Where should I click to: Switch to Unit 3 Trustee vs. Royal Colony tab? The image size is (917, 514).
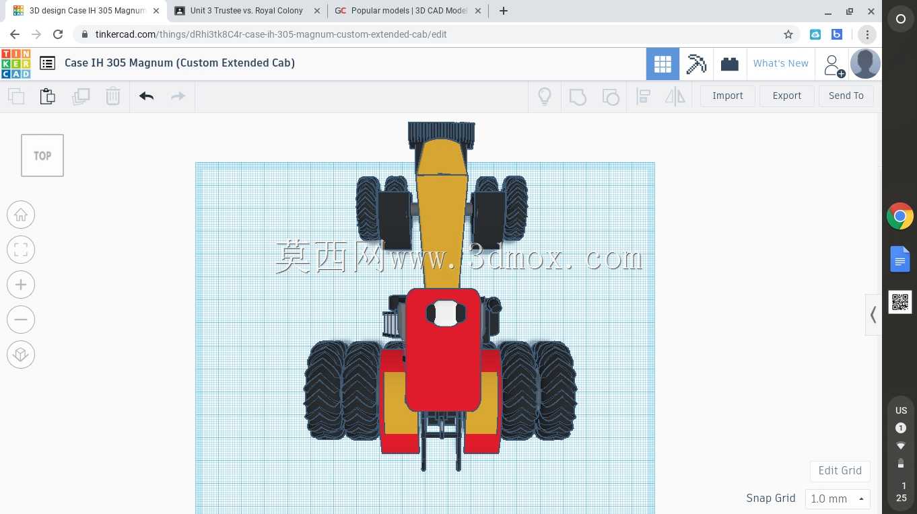[x=246, y=11]
